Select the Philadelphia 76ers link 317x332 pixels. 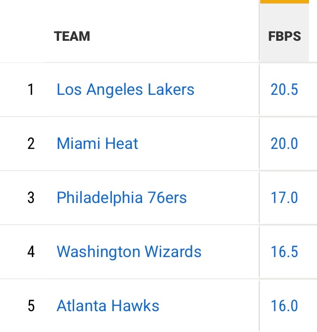[122, 198]
